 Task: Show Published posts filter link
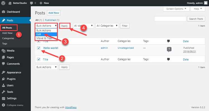point(50,20)
